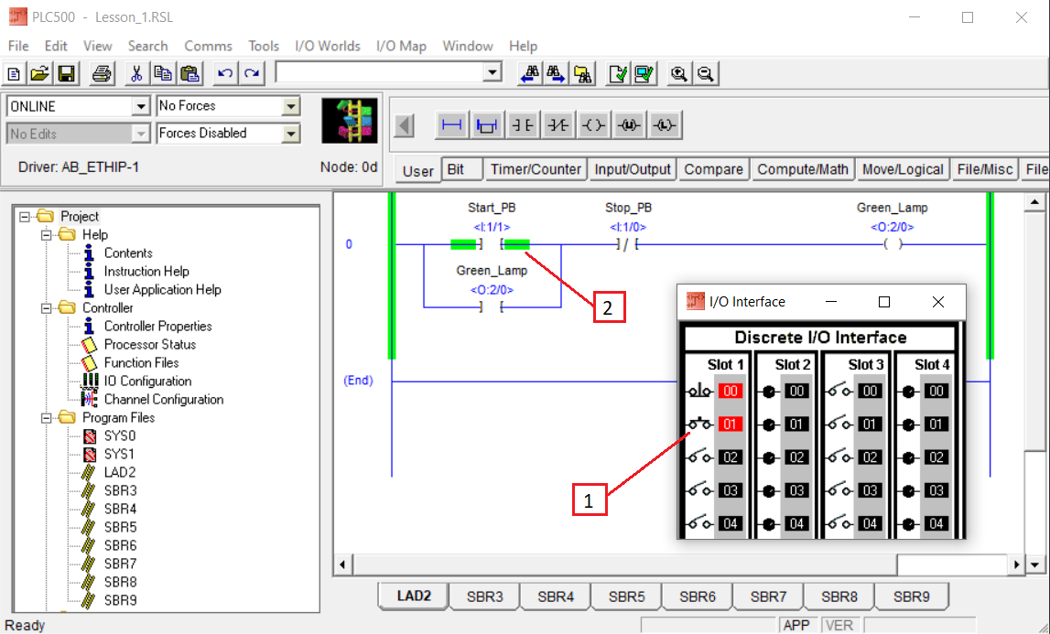Click the Advanced Find folder-binoculars icon
The image size is (1050, 634).
click(582, 73)
